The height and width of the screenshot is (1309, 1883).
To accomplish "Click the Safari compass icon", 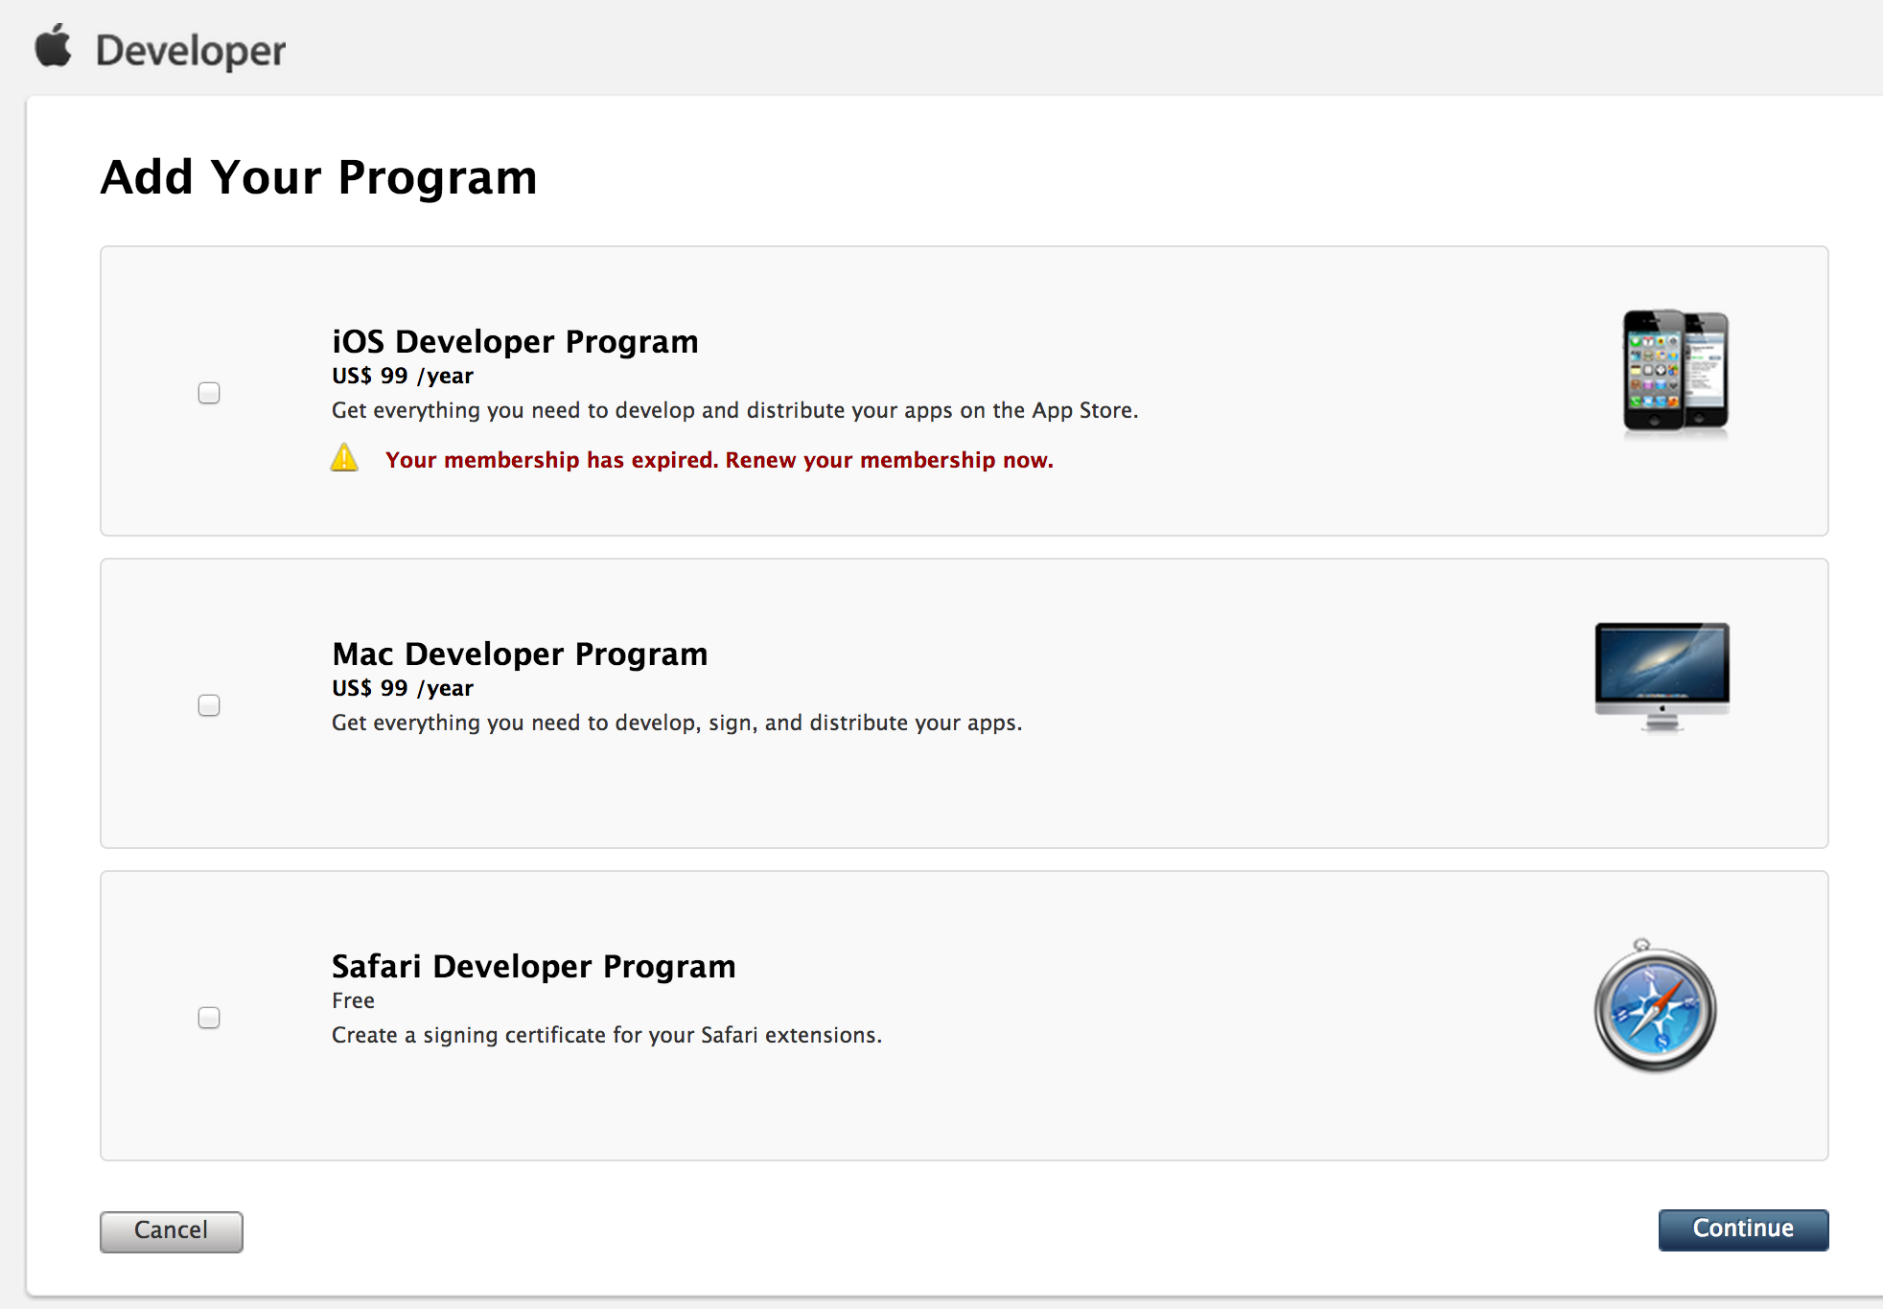I will click(1655, 1006).
